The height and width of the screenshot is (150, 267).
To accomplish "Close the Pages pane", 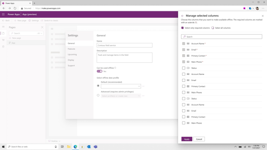I will tap(42, 27).
